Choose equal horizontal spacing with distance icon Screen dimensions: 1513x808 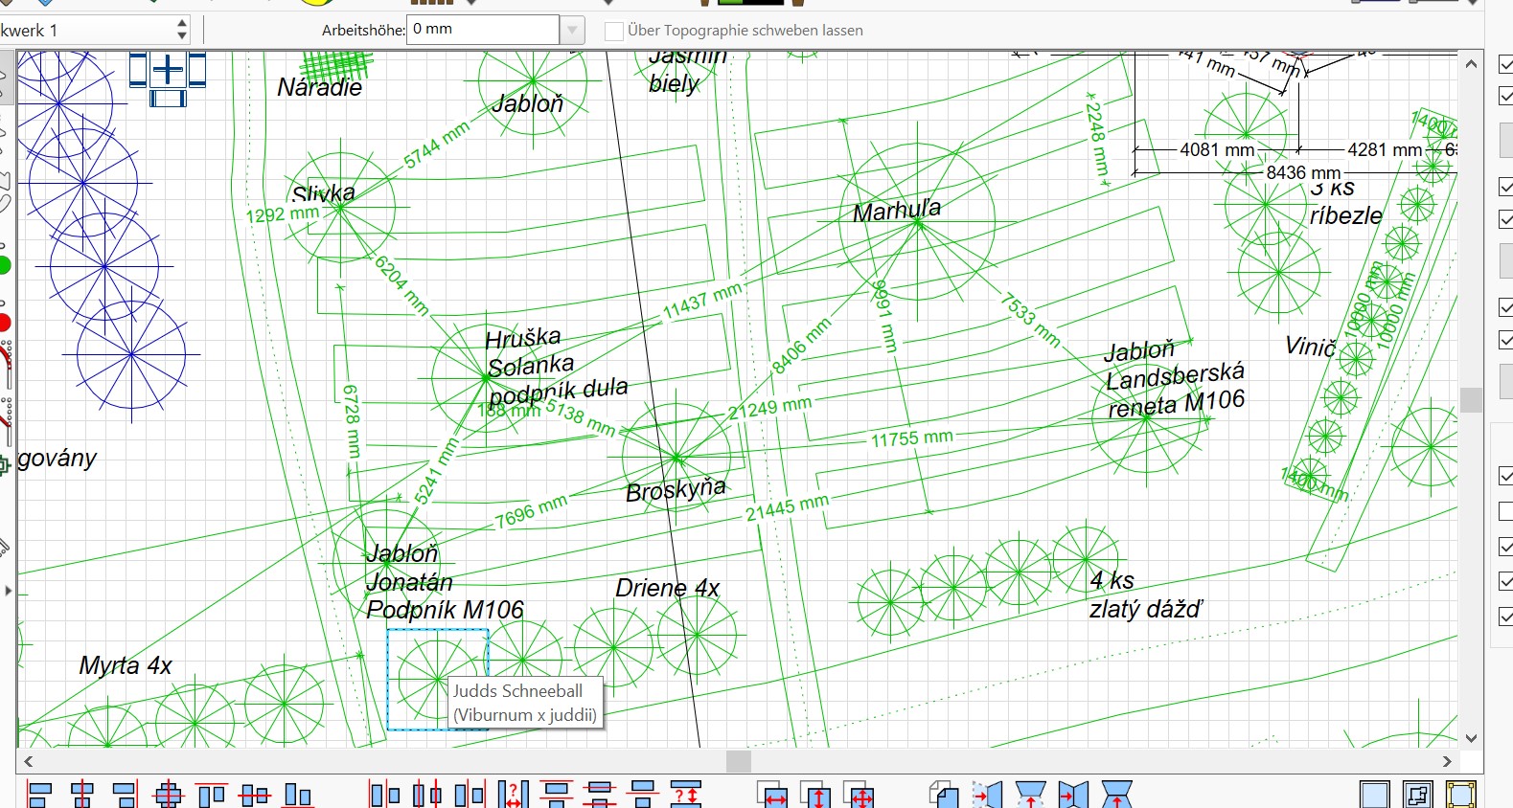point(513,795)
